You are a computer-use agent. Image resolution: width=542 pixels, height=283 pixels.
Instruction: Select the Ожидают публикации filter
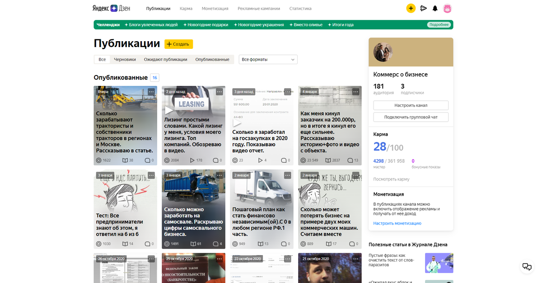click(166, 59)
